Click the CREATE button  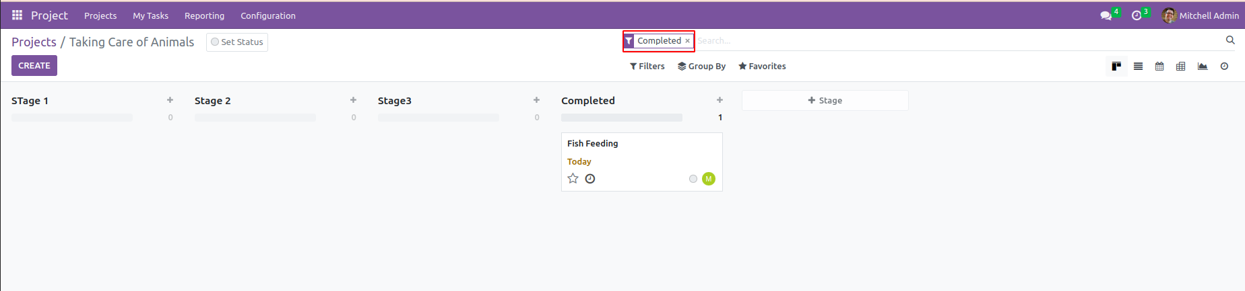[x=34, y=65]
